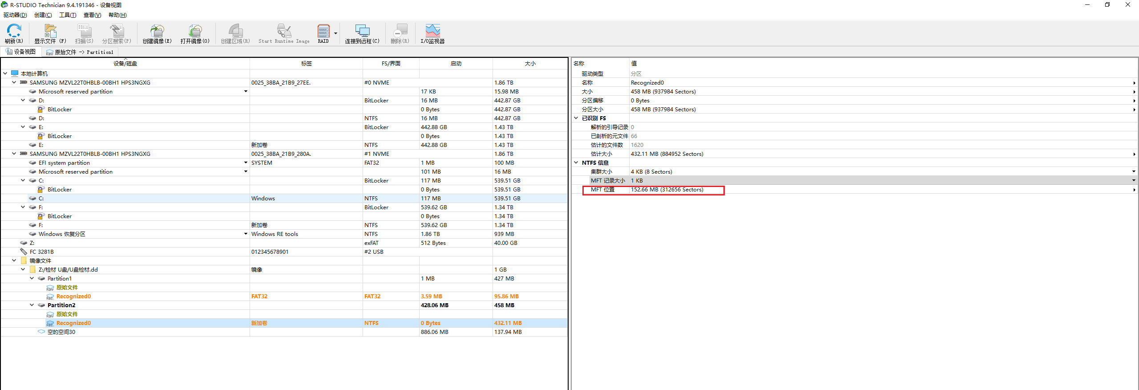Sort by 启动 column header
The height and width of the screenshot is (390, 1139).
pyautogui.click(x=456, y=64)
